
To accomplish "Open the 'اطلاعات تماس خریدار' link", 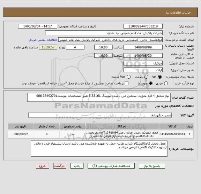I will pos(43,40).
